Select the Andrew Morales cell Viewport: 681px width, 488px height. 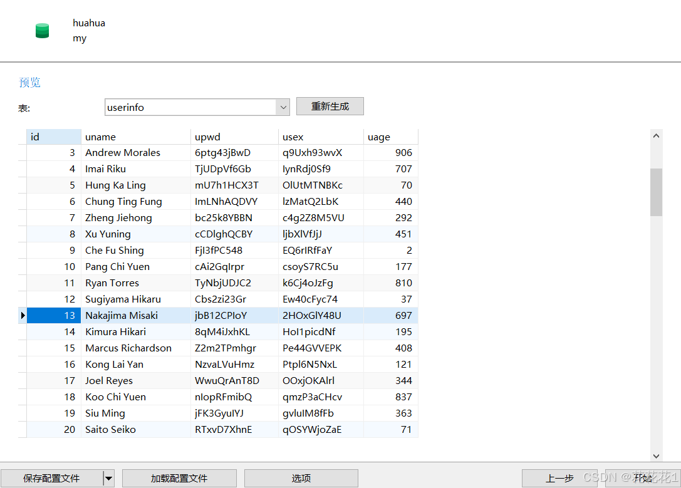(x=136, y=153)
